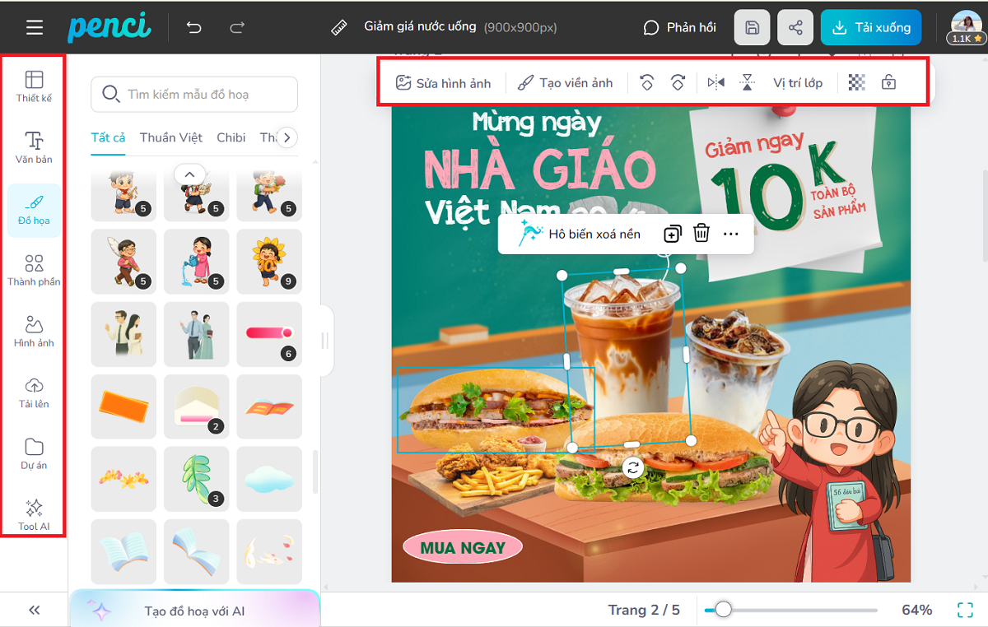
Task: Open the more options ellipsis menu
Action: click(731, 234)
